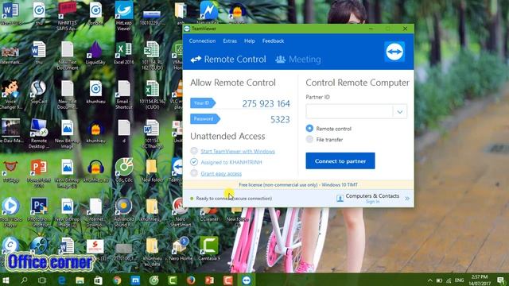Open the PowerPoint 2016 desktop shortcut
Screen dimensions: 509x286
coord(39,173)
